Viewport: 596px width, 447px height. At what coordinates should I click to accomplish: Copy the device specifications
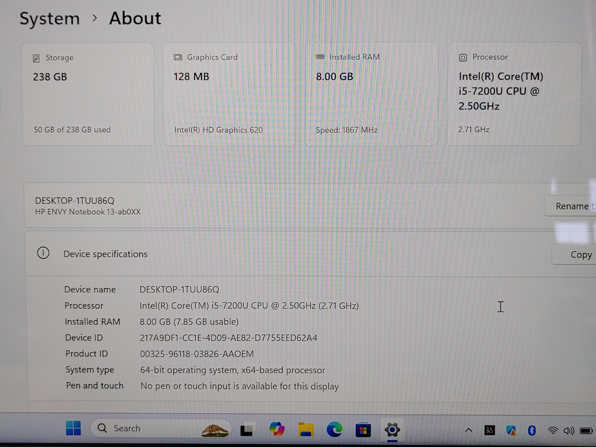click(581, 254)
